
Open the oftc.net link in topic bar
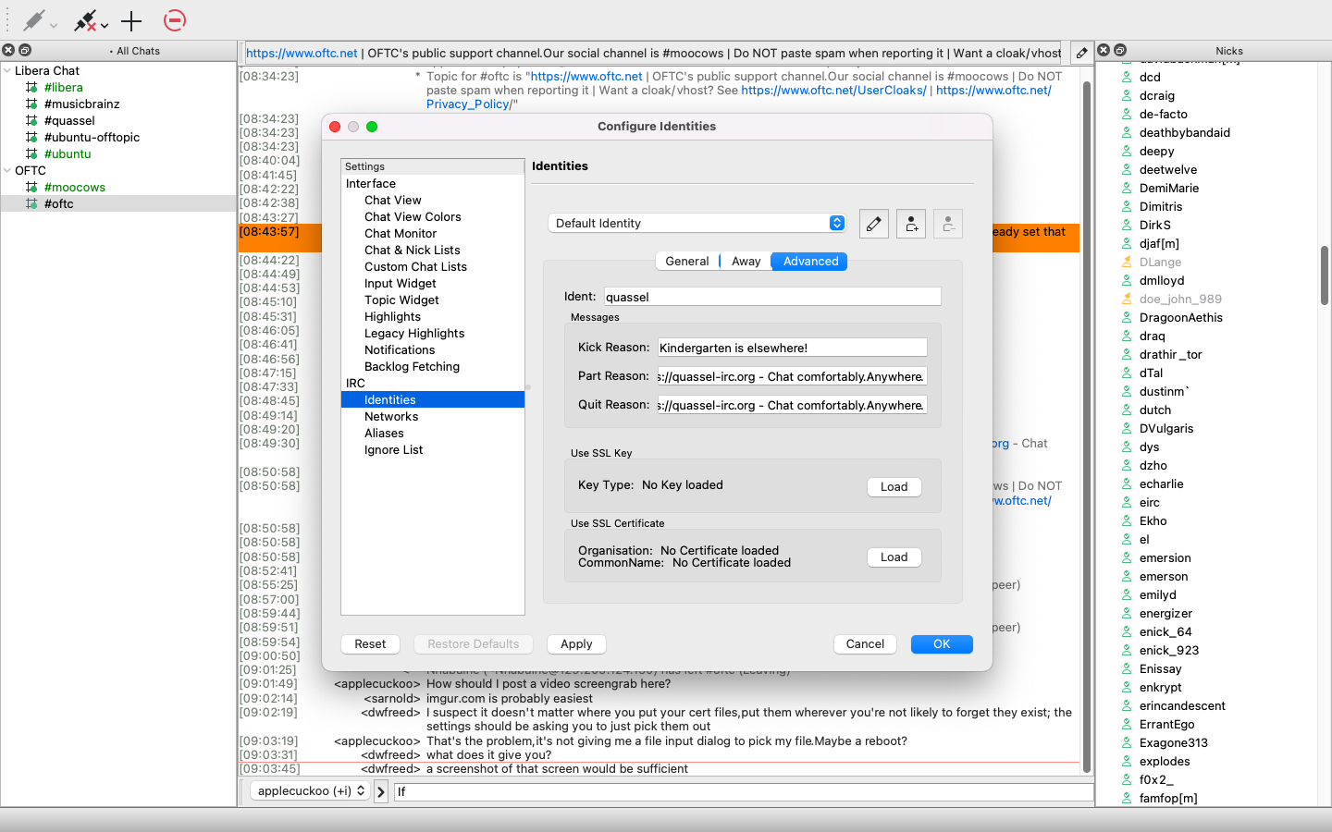click(302, 54)
